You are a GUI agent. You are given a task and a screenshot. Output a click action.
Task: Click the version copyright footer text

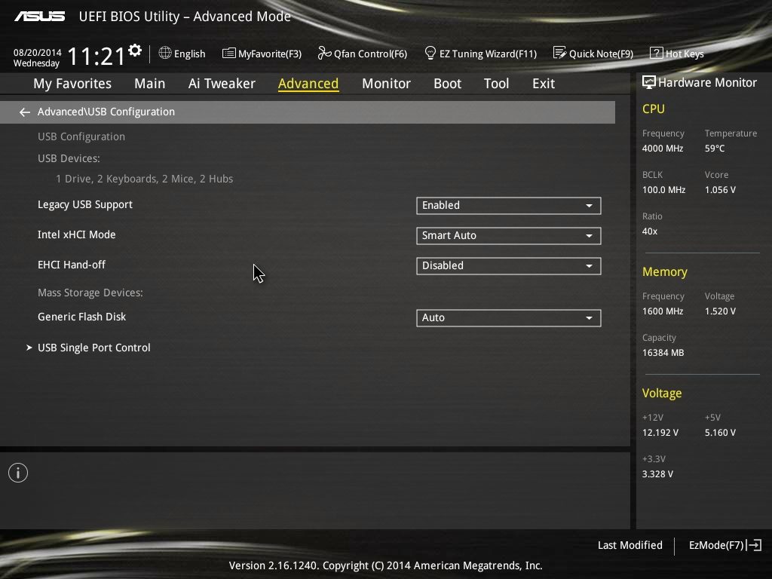pyautogui.click(x=385, y=565)
